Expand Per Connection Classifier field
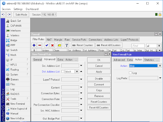The image size is (163, 122). pos(81,105)
